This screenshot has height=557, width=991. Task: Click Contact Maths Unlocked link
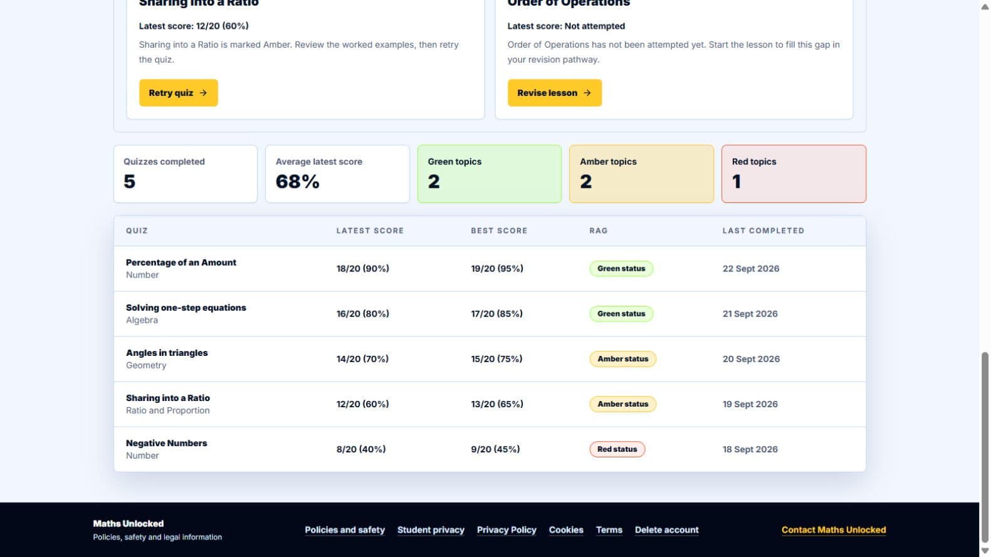(x=834, y=530)
